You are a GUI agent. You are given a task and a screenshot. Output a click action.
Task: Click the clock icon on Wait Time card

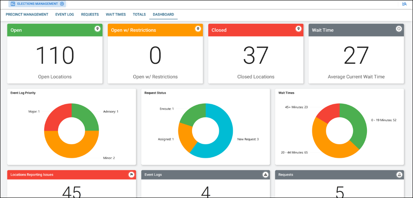click(x=399, y=29)
